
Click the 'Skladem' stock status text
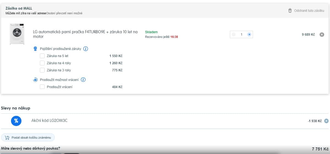[151, 32]
